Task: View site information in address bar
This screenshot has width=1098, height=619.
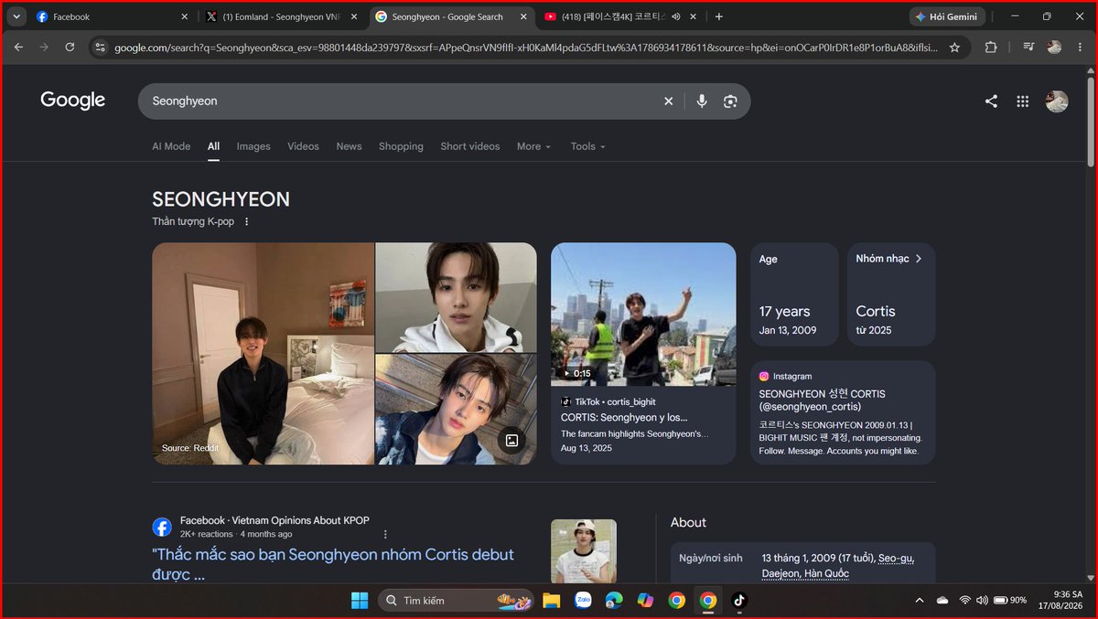Action: (100, 48)
